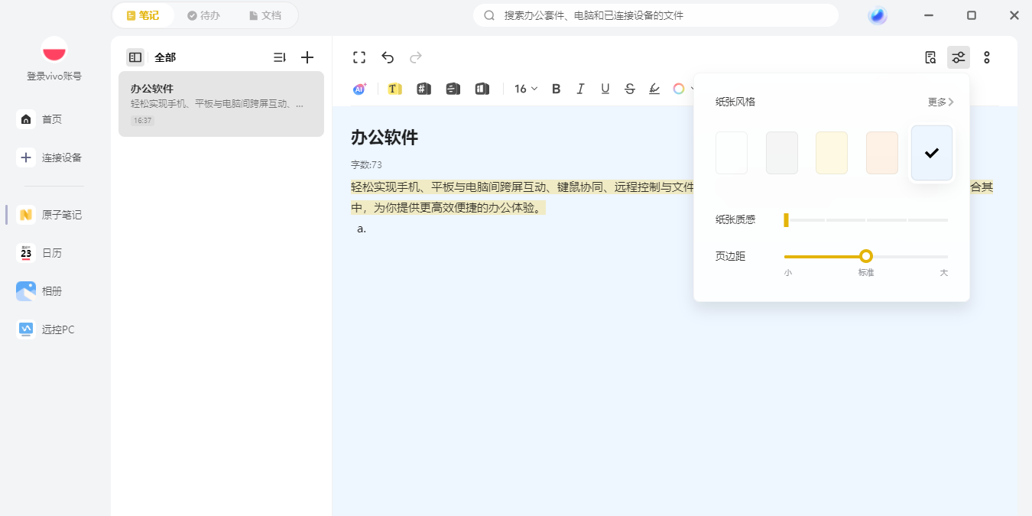The width and height of the screenshot is (1032, 516).
Task: Click the 16:37 timestamp on note
Action: click(x=142, y=121)
